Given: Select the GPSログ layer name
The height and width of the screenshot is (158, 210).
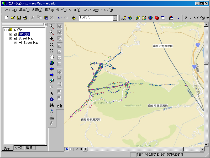Looking at the screenshot, I should (x=24, y=34).
